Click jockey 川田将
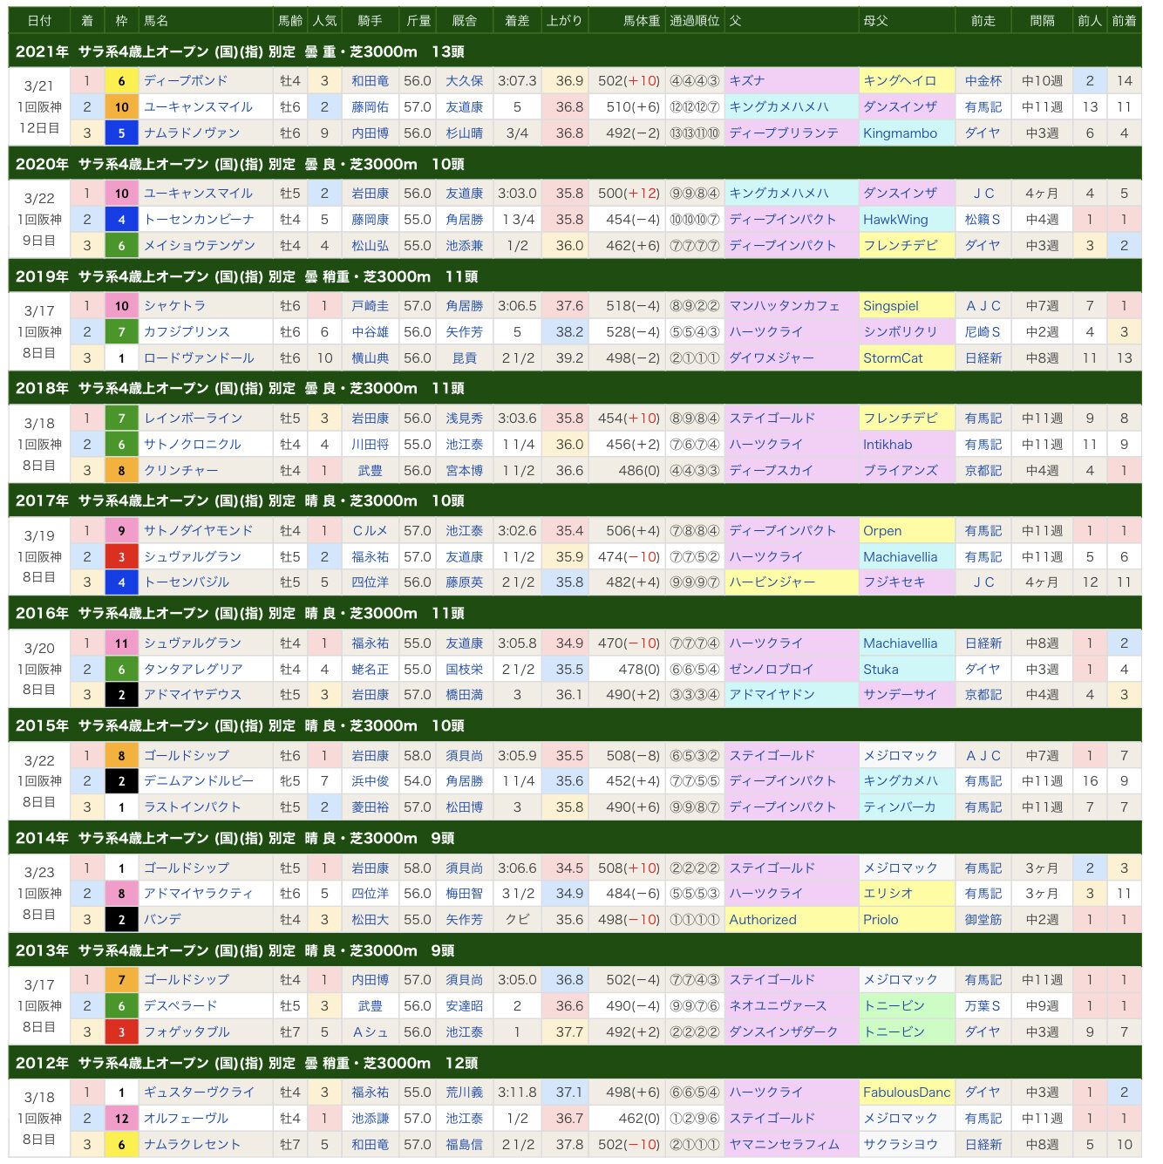This screenshot has width=1163, height=1164. pos(371,445)
